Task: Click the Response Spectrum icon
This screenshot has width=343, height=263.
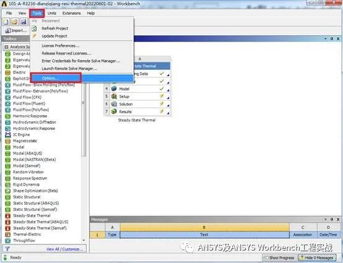Action: click(x=7, y=178)
